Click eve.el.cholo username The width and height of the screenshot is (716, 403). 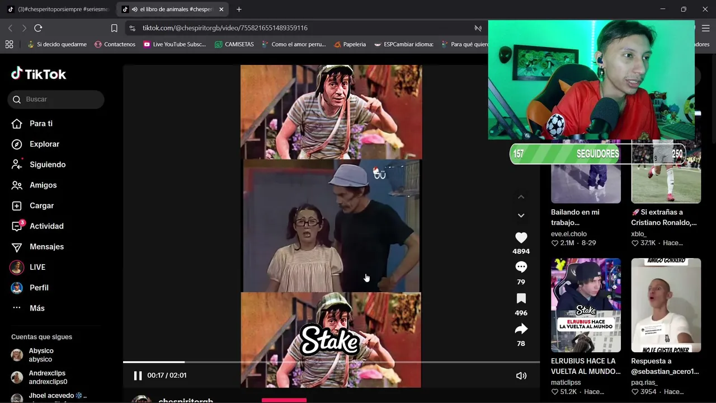pyautogui.click(x=569, y=234)
